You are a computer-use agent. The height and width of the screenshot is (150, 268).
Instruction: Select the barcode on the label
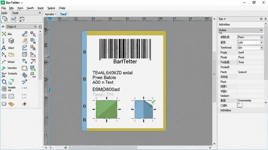click(125, 49)
